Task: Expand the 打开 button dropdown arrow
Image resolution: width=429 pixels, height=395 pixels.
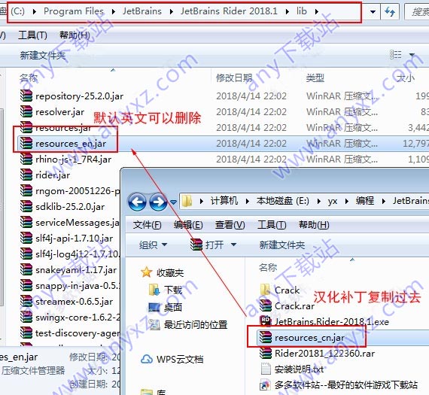Action: click(x=233, y=245)
